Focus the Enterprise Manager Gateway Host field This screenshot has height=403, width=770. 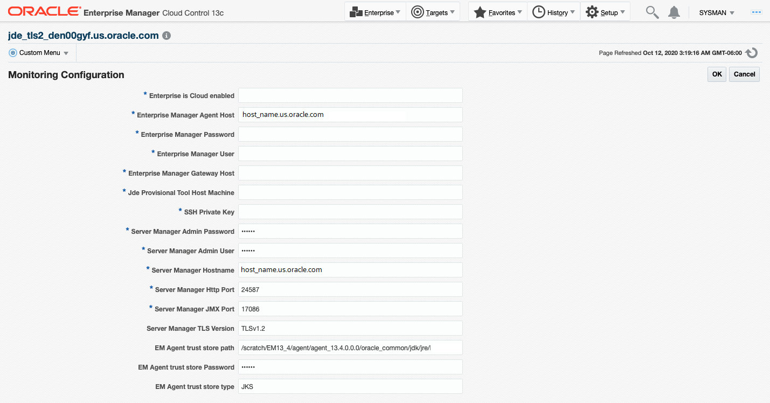coord(350,173)
